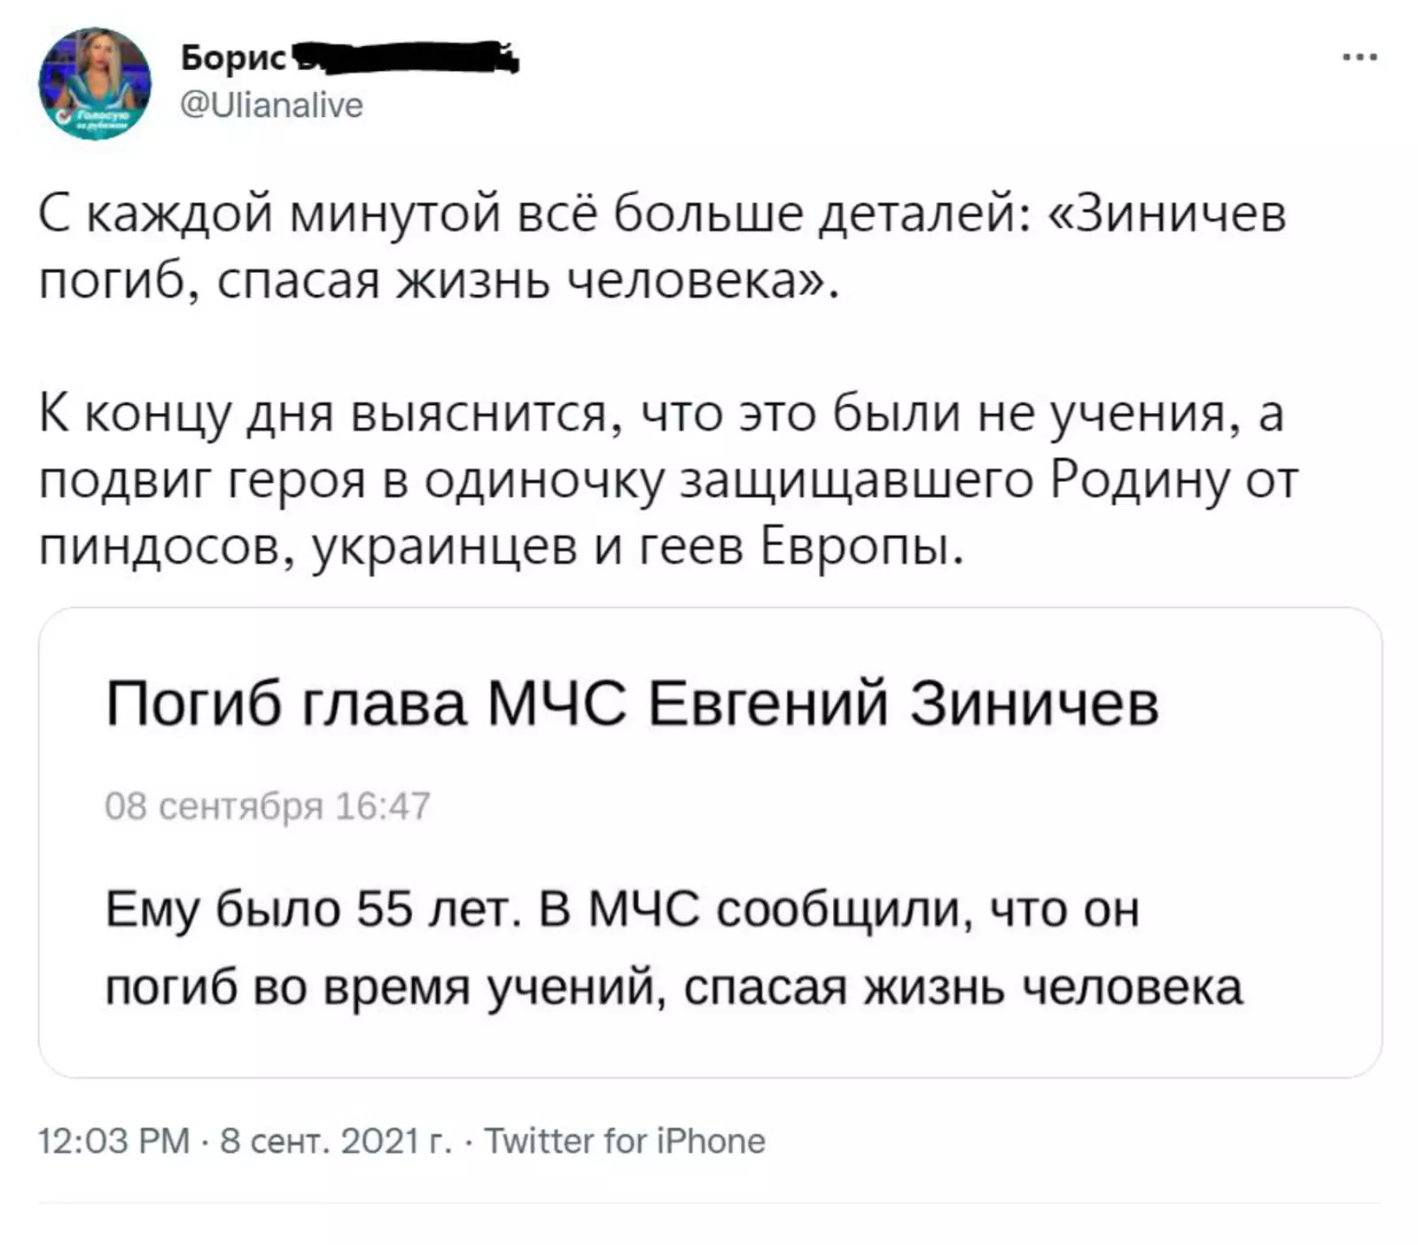The width and height of the screenshot is (1418, 1245).
Task: Click the tweet author's profile avatar
Action: (95, 84)
